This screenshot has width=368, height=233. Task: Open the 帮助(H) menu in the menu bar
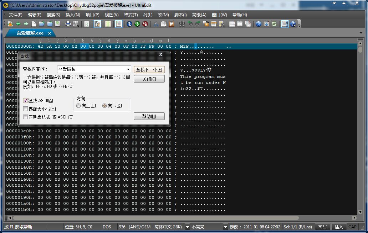pos(240,15)
